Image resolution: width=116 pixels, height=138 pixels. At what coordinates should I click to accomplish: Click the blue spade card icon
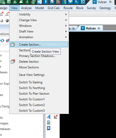[x=49, y=128]
